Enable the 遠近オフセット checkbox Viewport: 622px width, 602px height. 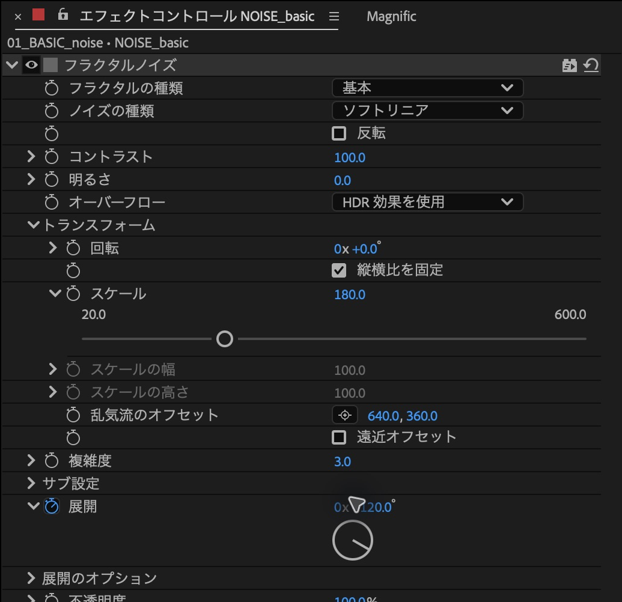click(x=339, y=437)
